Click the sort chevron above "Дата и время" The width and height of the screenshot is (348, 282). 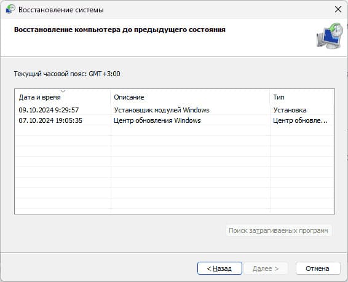63,91
